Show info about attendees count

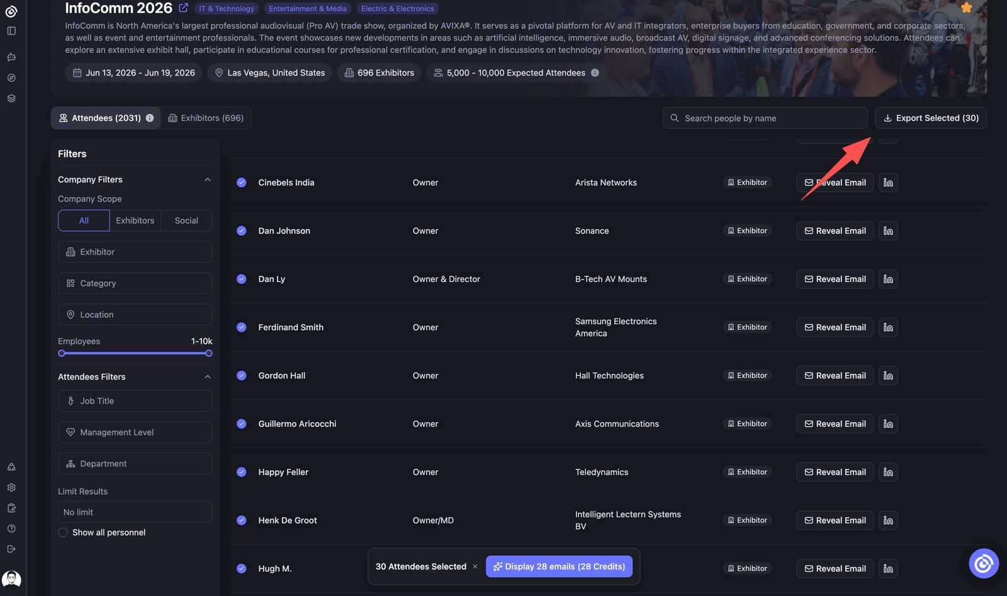pos(150,118)
